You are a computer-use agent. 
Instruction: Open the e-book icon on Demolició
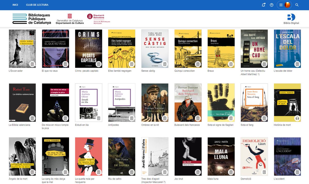click(264, 172)
